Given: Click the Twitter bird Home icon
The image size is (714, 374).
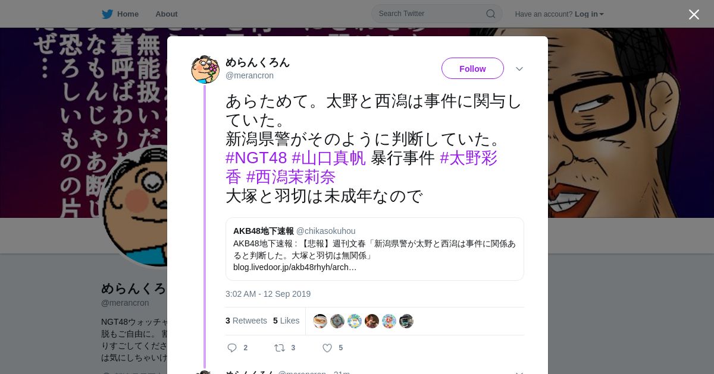Looking at the screenshot, I should [x=107, y=14].
